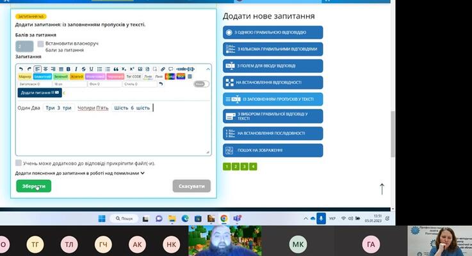The height and width of the screenshot is (256, 472).
Task: Click the 'Додати питання' button in the editor
Action: click(40, 93)
